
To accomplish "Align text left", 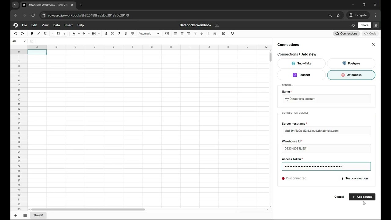I will [176, 34].
